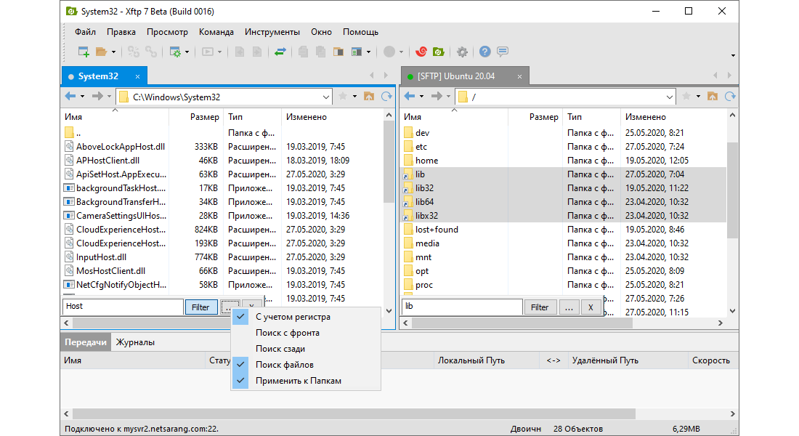Click Filter button in local pane
799x436 pixels.
coord(200,307)
